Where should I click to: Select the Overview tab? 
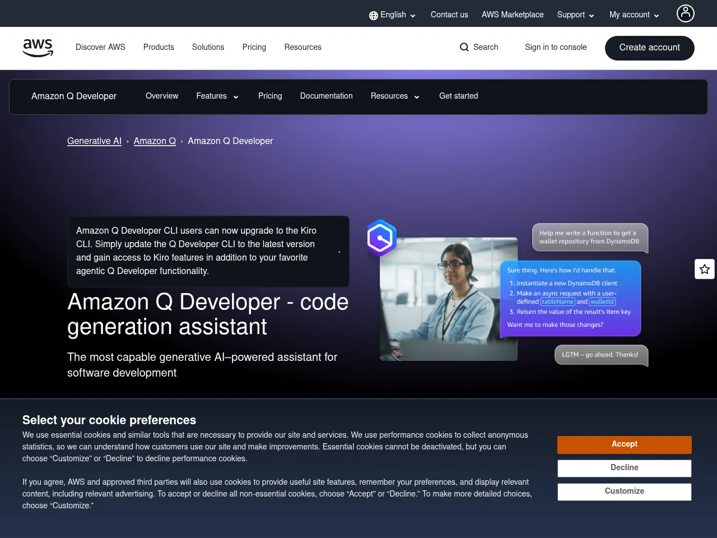tap(162, 96)
